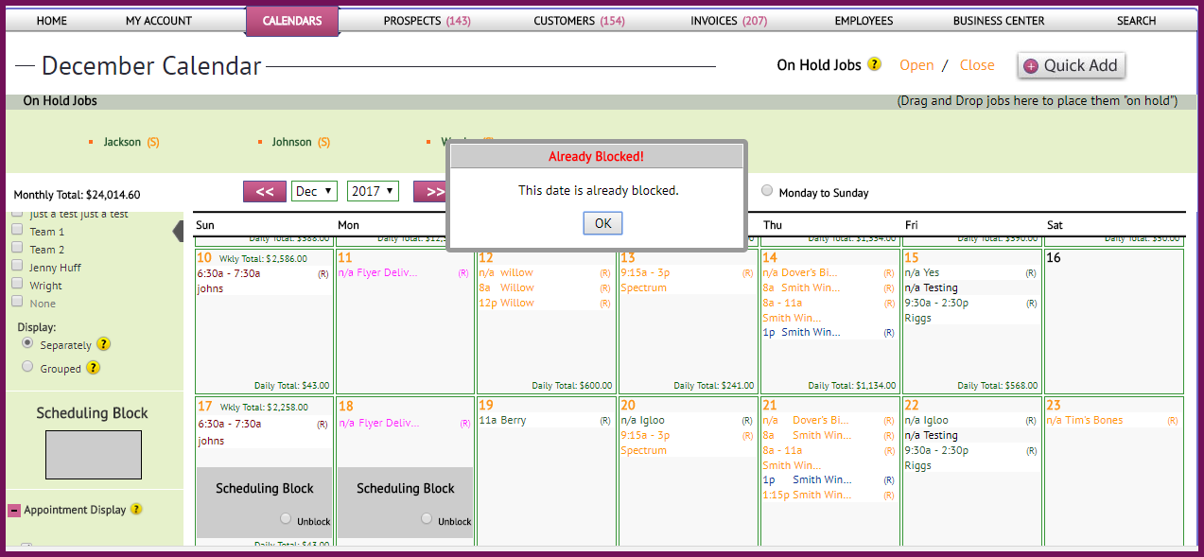The image size is (1204, 557).
Task: Open the year dropdown showing 2017
Action: tap(373, 191)
